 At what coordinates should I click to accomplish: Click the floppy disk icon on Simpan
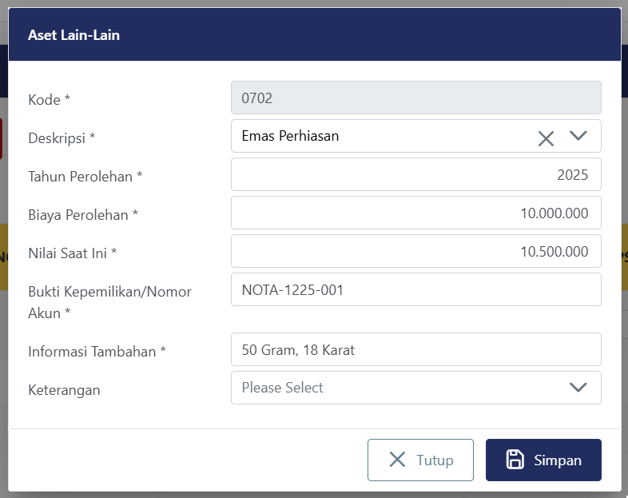(515, 460)
